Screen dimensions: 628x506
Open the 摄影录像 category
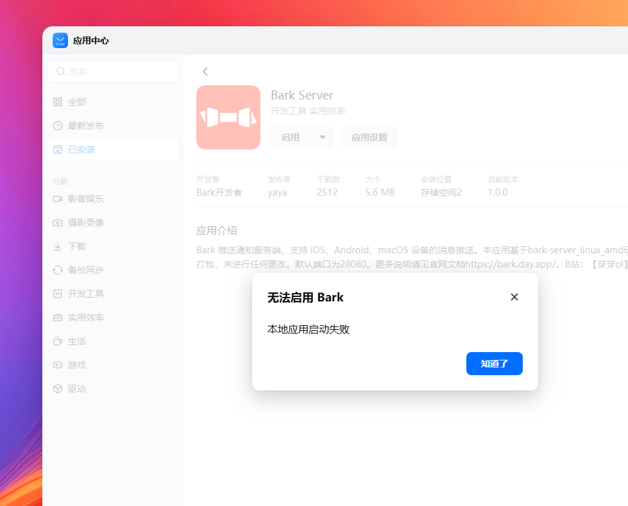click(112, 223)
